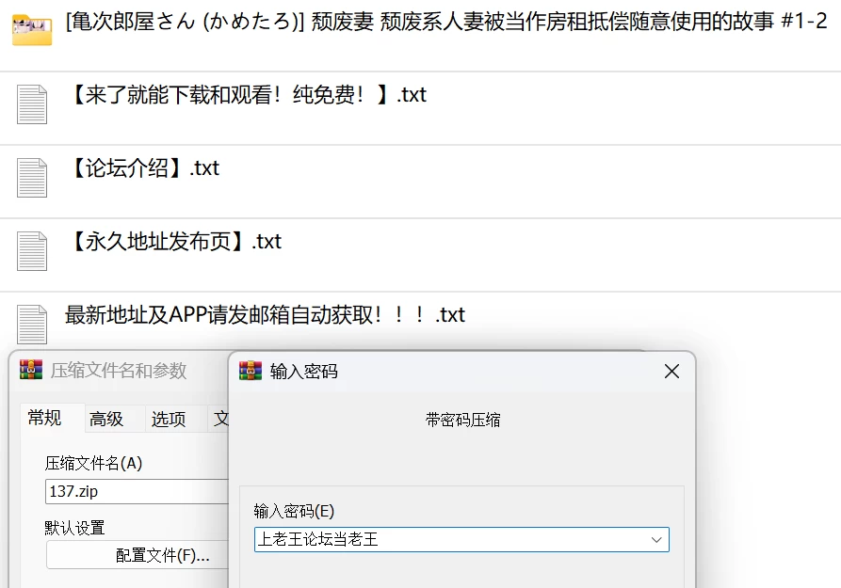Select the 【论坛介绍】.txt file name

[x=144, y=168]
